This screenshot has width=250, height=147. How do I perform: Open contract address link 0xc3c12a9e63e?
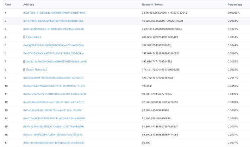click(x=56, y=61)
